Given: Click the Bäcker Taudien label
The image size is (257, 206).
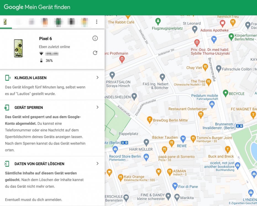Looking at the screenshot, I should tap(165, 137).
